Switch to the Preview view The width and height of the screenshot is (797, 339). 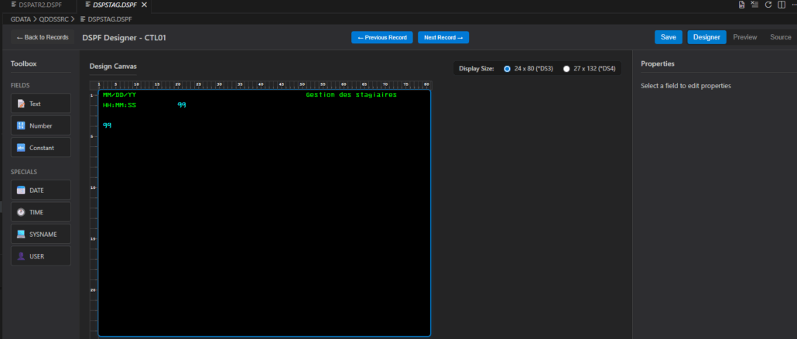(x=744, y=37)
